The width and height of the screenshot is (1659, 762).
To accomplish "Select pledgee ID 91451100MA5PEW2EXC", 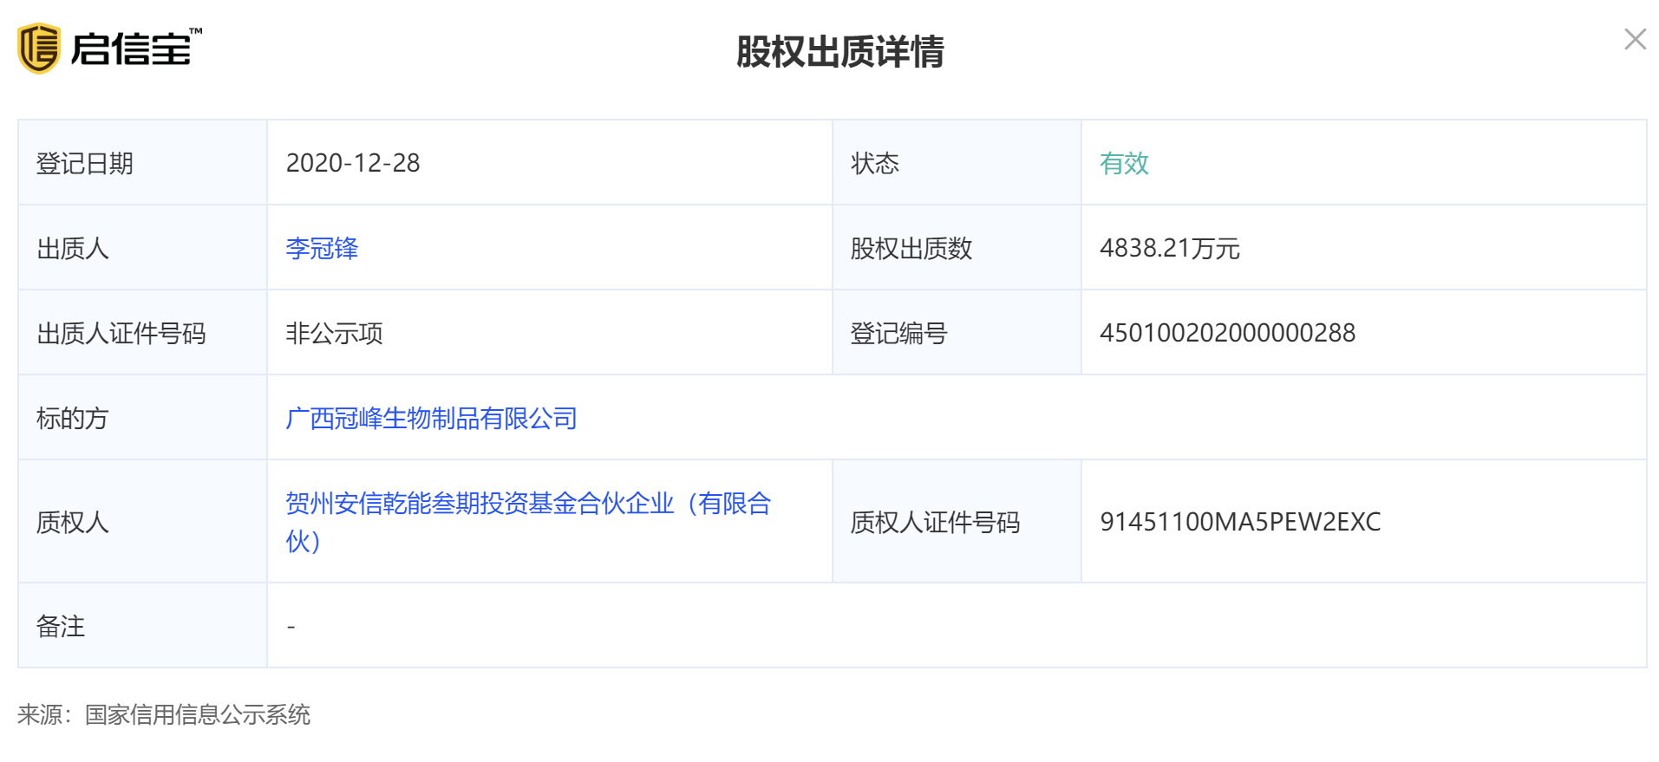I will click(1240, 522).
